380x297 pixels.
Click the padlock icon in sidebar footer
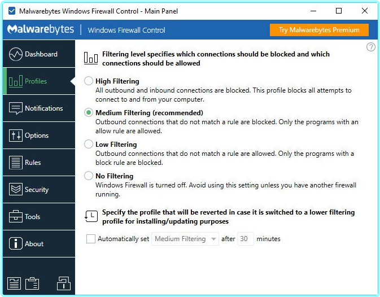click(64, 282)
